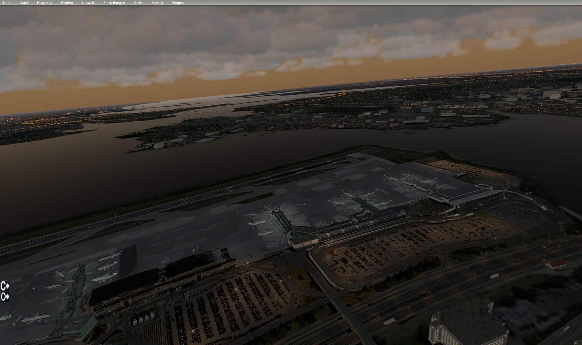Open the Einstellungen menu
The width and height of the screenshot is (582, 345).
(114, 3)
